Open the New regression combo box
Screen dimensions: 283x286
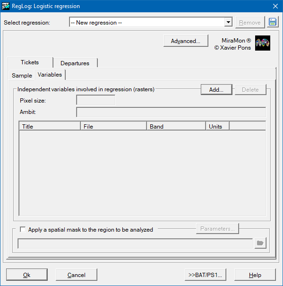[x=151, y=22]
